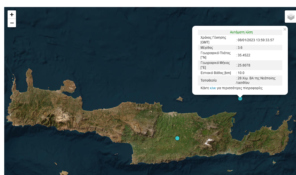
Task: Click the 'Χρόνος Γένησης [GMT]' label
Action: (213, 40)
